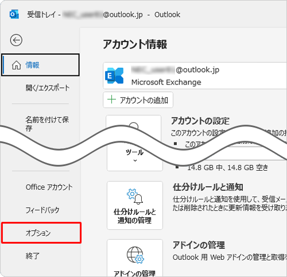Click the アカウントの追加 button

coord(138,100)
